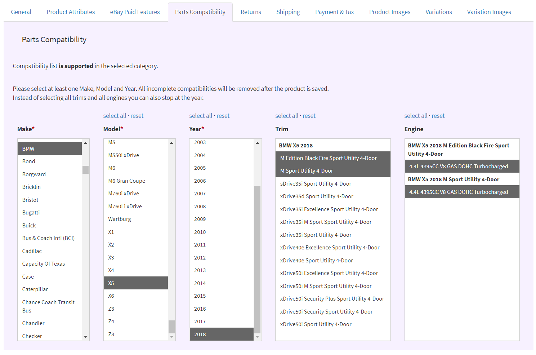Click 'select all' above the Year list

click(x=201, y=116)
